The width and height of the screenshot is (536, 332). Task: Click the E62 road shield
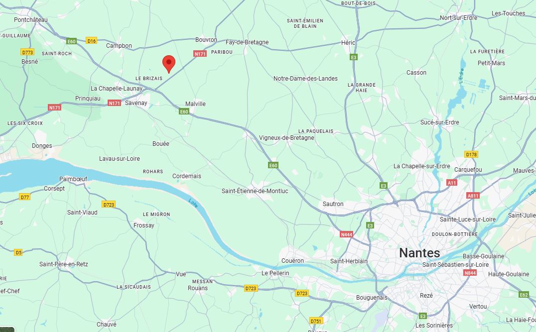coord(524,295)
